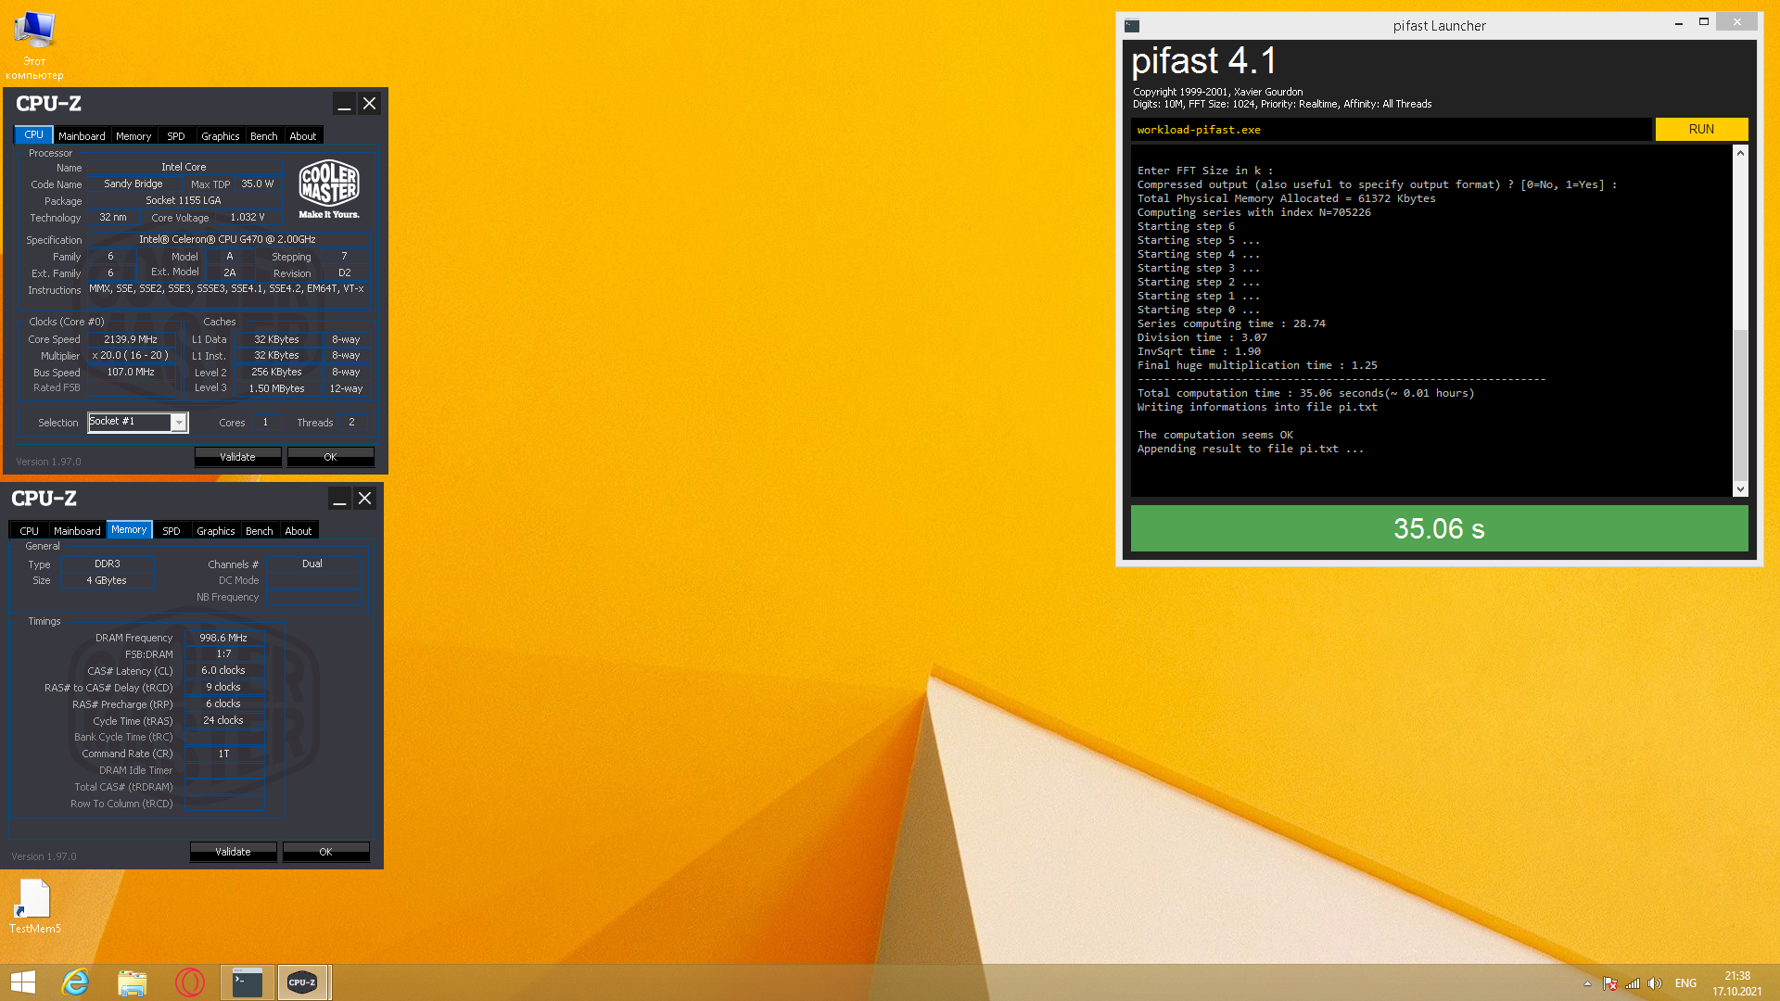Open Mainboard tab in bottom CPU-Z
The image size is (1780, 1001).
pos(77,531)
